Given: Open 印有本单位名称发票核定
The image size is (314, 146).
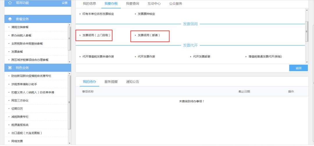Looking at the screenshot, I should coord(98,14).
